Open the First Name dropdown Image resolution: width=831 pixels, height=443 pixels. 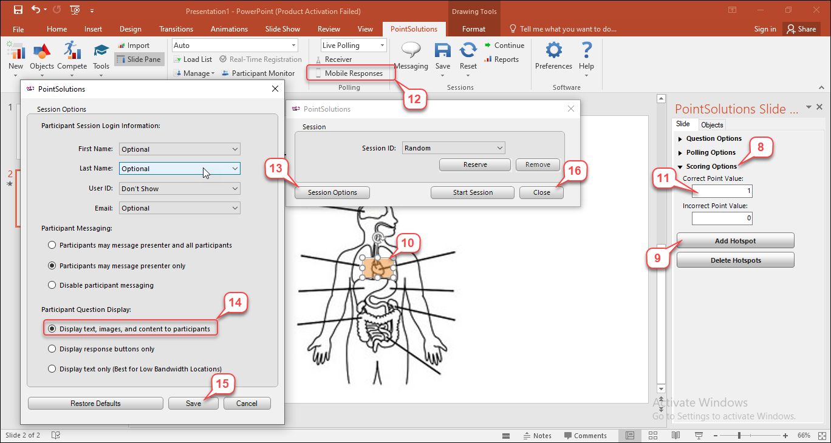180,149
